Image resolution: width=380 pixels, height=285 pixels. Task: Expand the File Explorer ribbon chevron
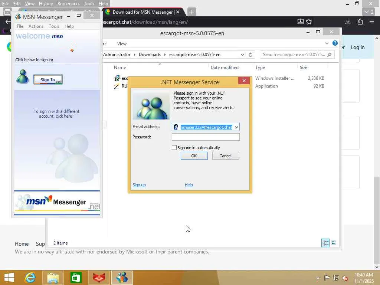tap(327, 43)
